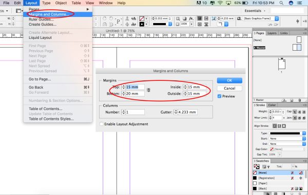The width and height of the screenshot is (308, 195).
Task: Select the miter join stroke option
Action: (295, 118)
